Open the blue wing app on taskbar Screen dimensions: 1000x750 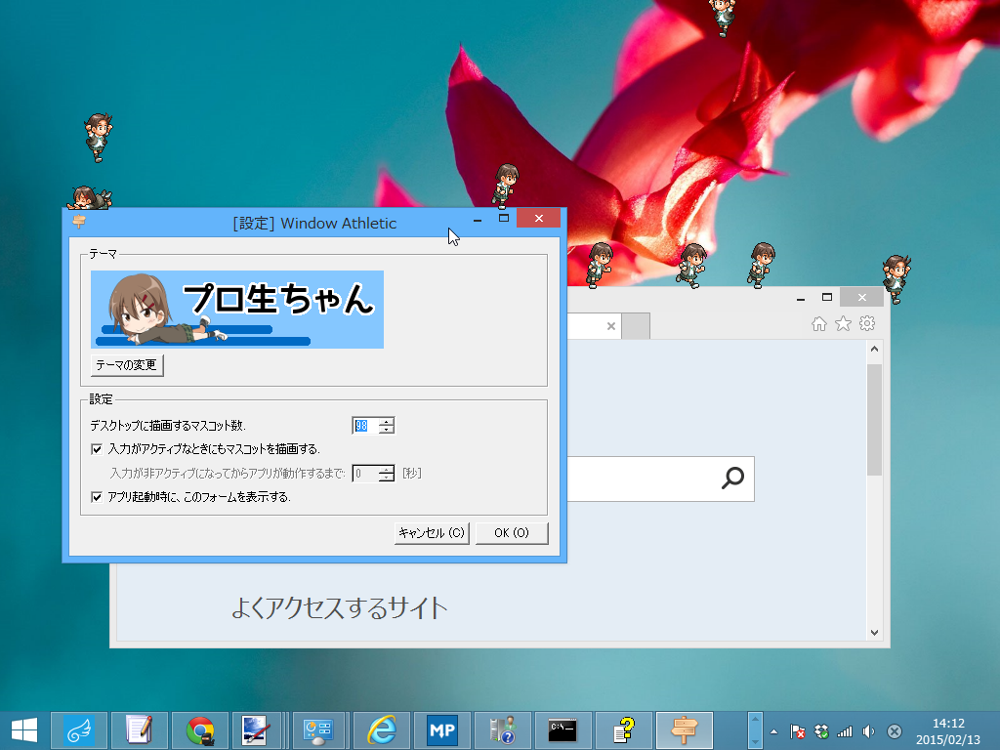coord(79,730)
